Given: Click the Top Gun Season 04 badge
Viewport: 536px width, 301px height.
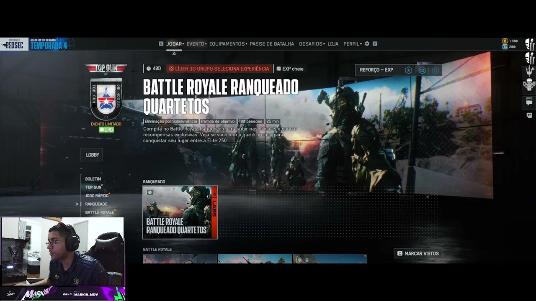Looking at the screenshot, I should coord(106,99).
